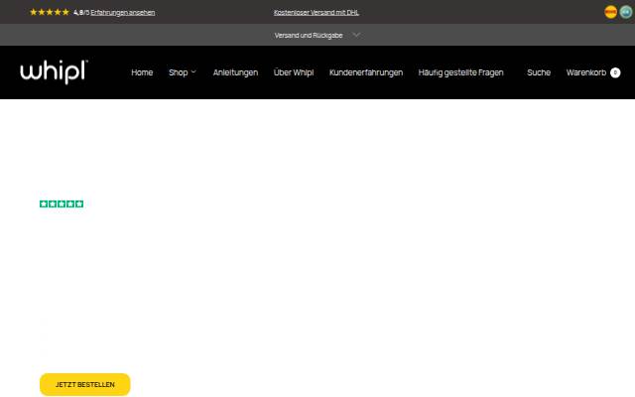
Task: Click Kostenloser Versand mit DHL link
Action: coord(317,13)
